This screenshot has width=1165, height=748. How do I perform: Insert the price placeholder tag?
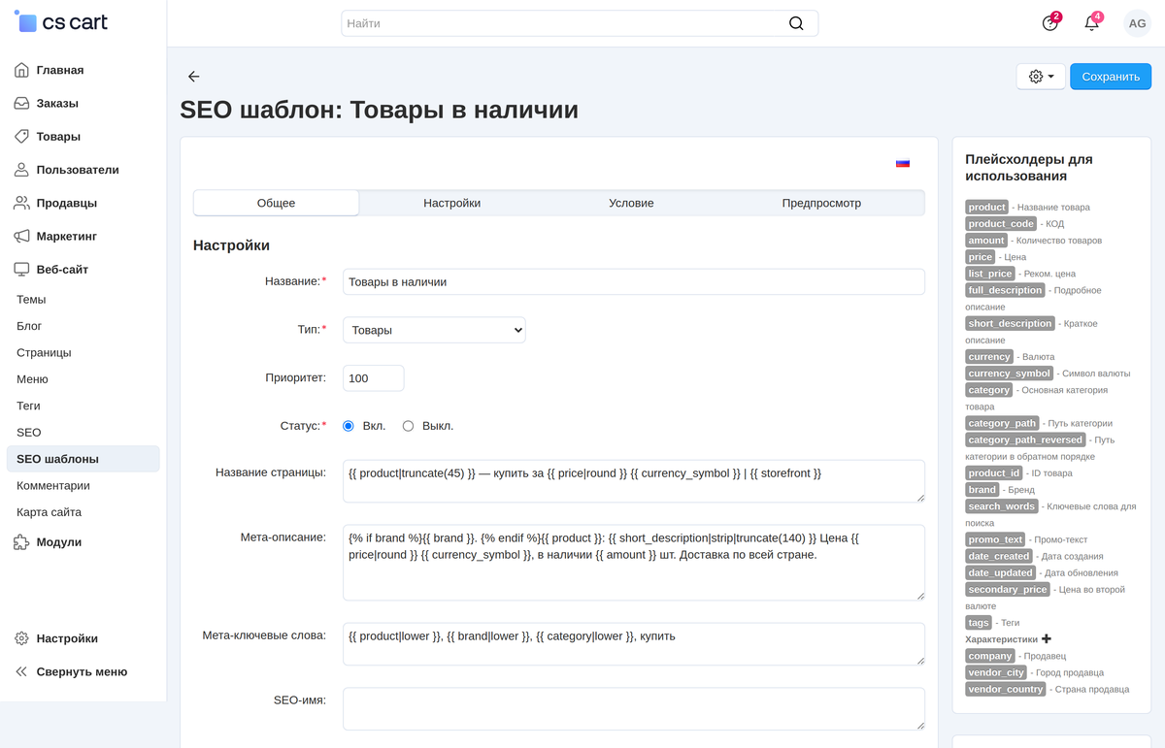(981, 257)
